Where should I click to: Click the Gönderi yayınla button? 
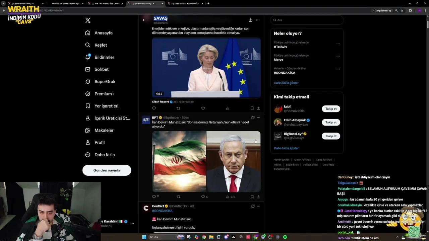click(x=107, y=170)
